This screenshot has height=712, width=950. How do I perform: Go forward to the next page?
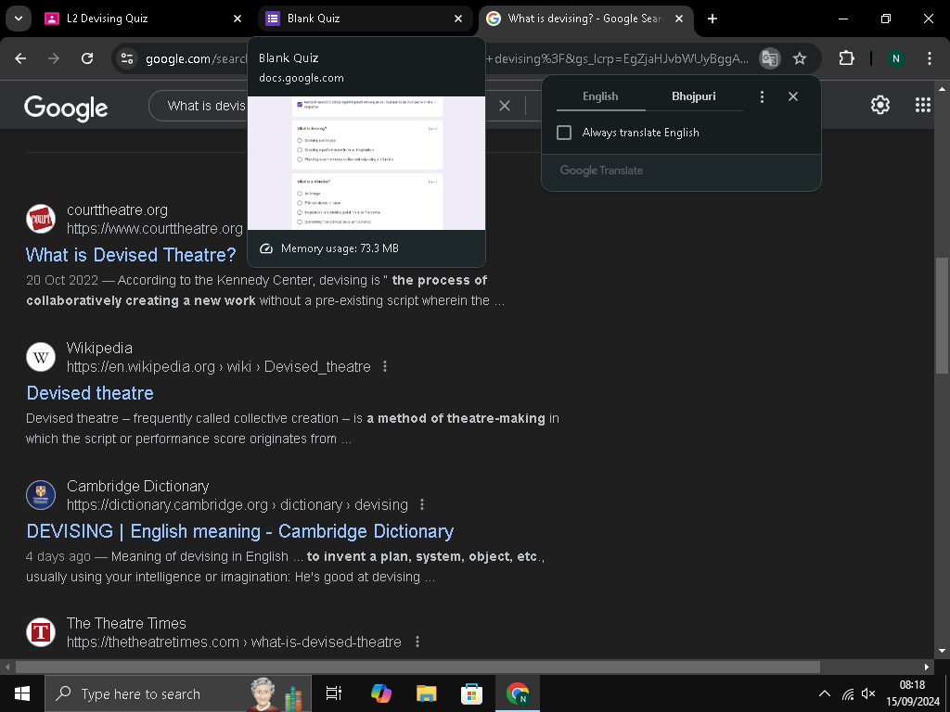tap(54, 58)
